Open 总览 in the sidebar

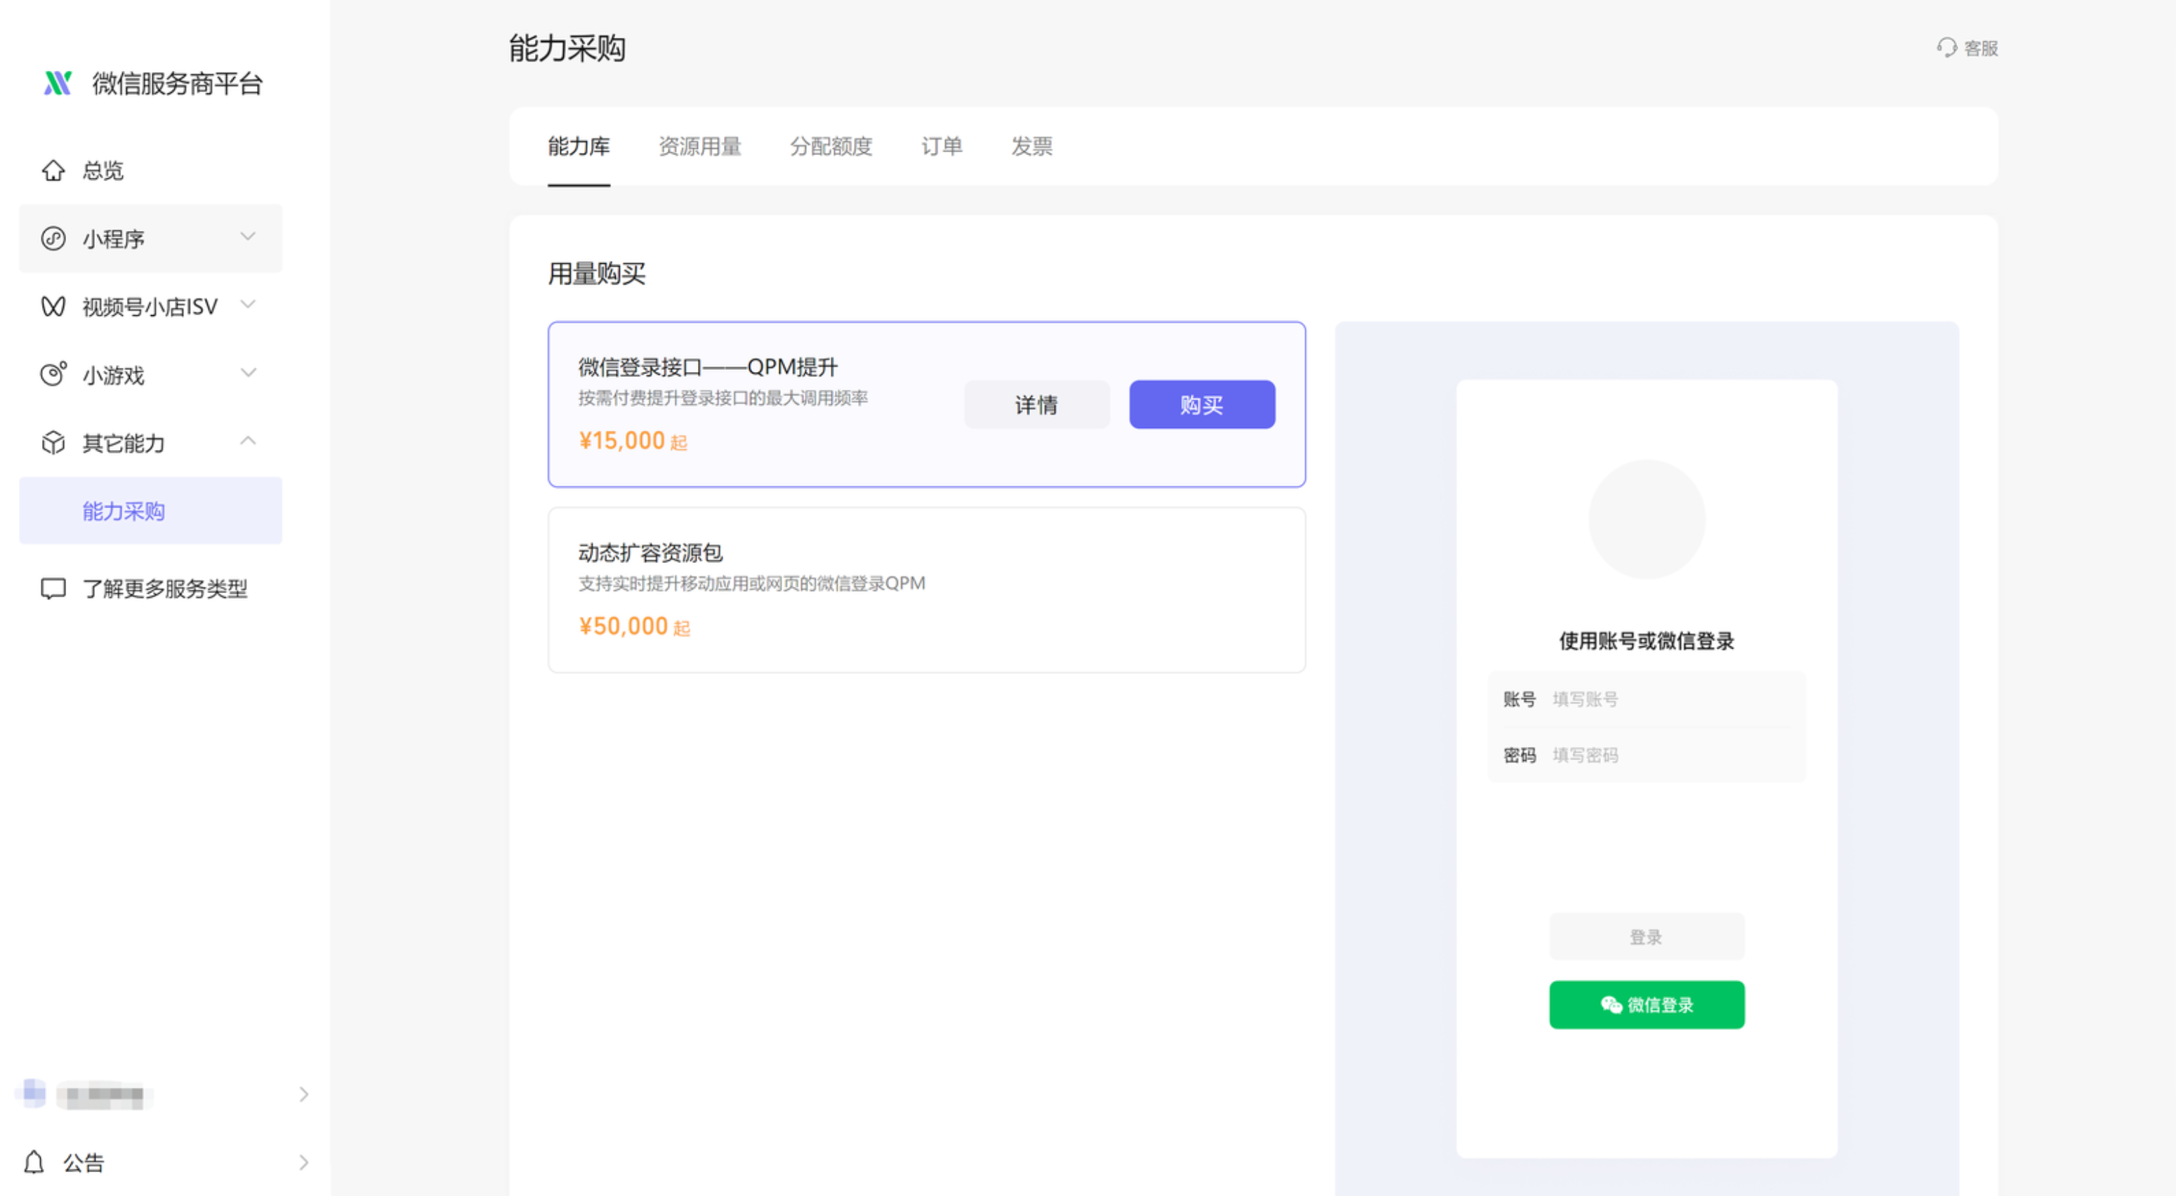tap(150, 170)
